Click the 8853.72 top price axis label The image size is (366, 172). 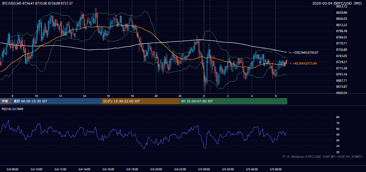pos(342,6)
